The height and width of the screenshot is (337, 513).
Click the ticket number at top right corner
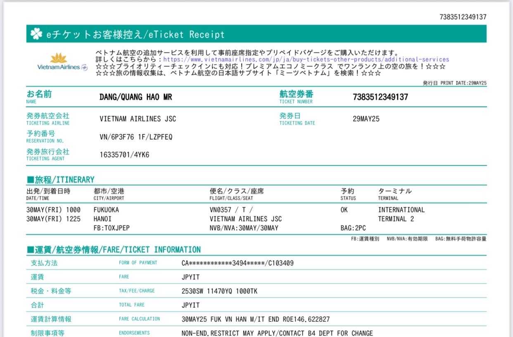tap(463, 17)
